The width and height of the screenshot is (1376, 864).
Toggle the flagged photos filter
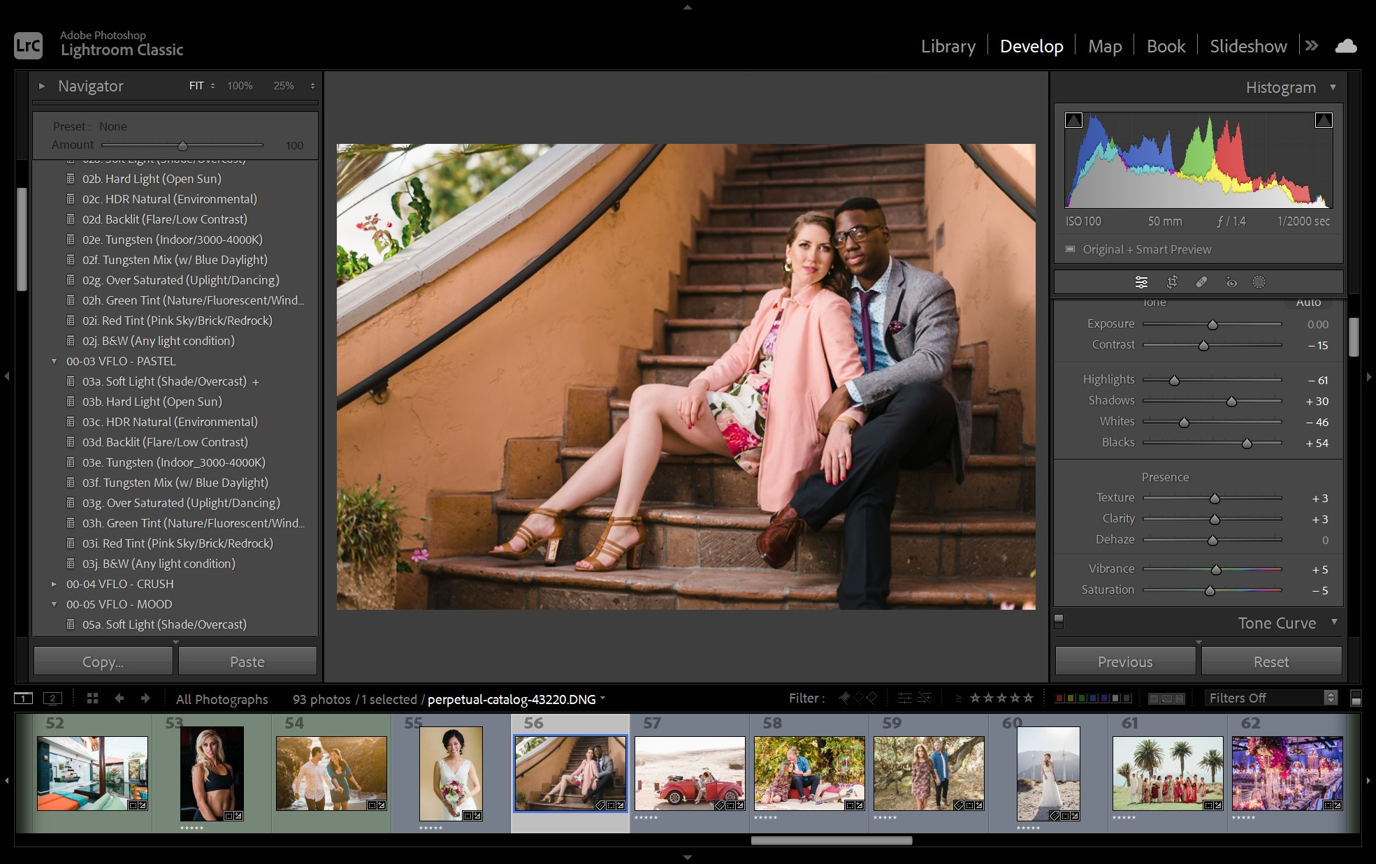(843, 697)
